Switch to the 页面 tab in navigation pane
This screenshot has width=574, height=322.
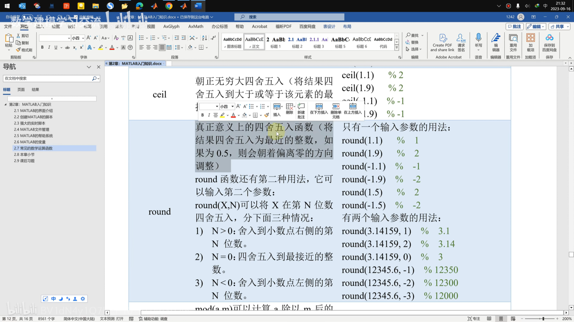(x=21, y=90)
